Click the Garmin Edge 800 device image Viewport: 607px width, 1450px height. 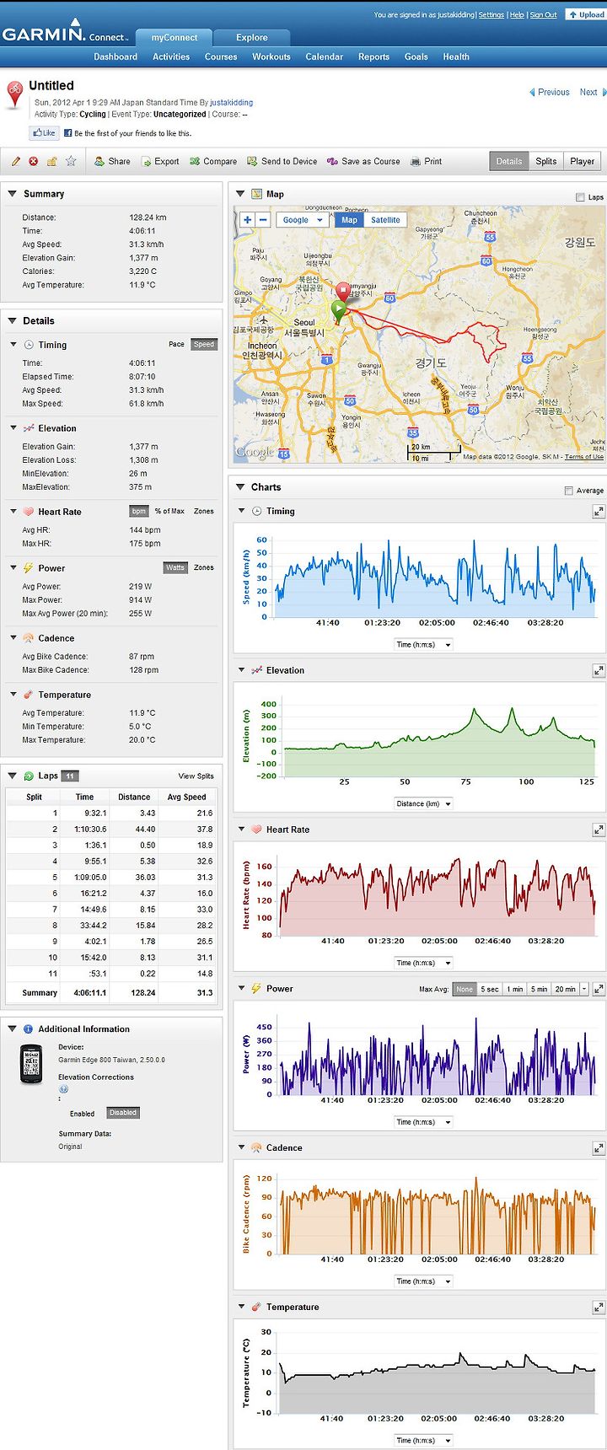click(x=31, y=1064)
